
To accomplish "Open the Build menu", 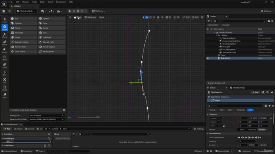I will 42,2.
